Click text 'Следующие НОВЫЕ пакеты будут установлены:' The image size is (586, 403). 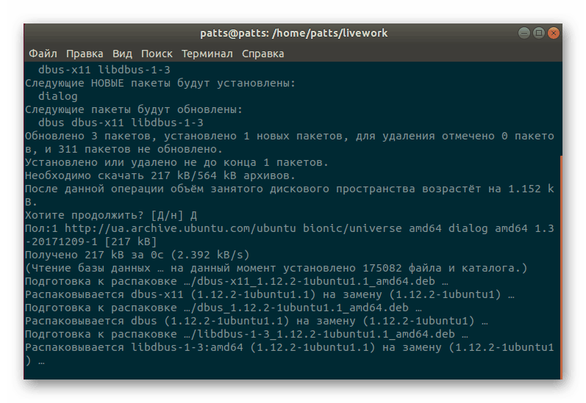(160, 83)
